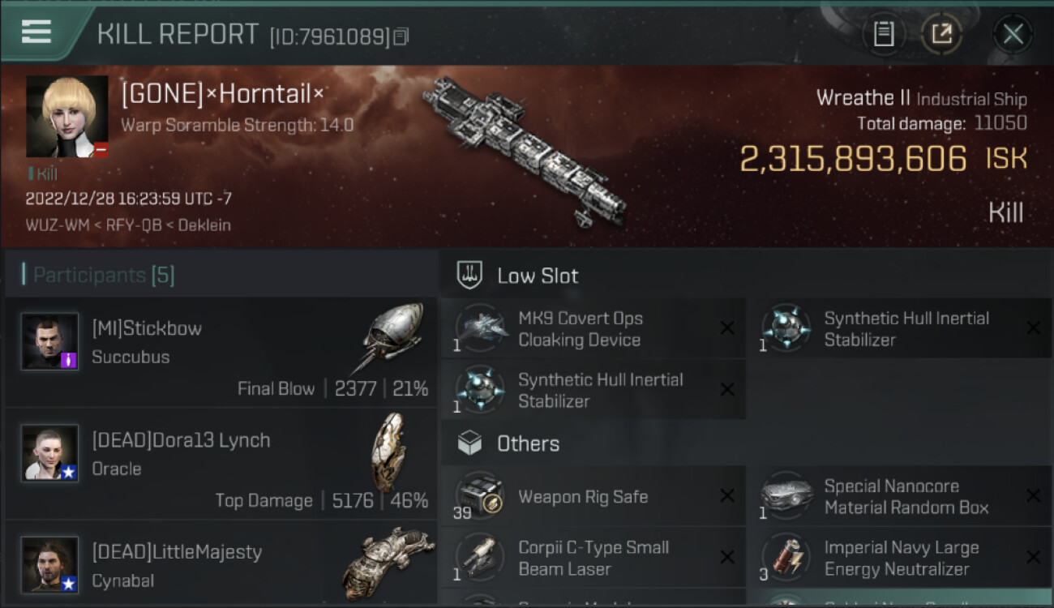Select participant [DEAD]Dora13 Lynch row

[x=221, y=464]
